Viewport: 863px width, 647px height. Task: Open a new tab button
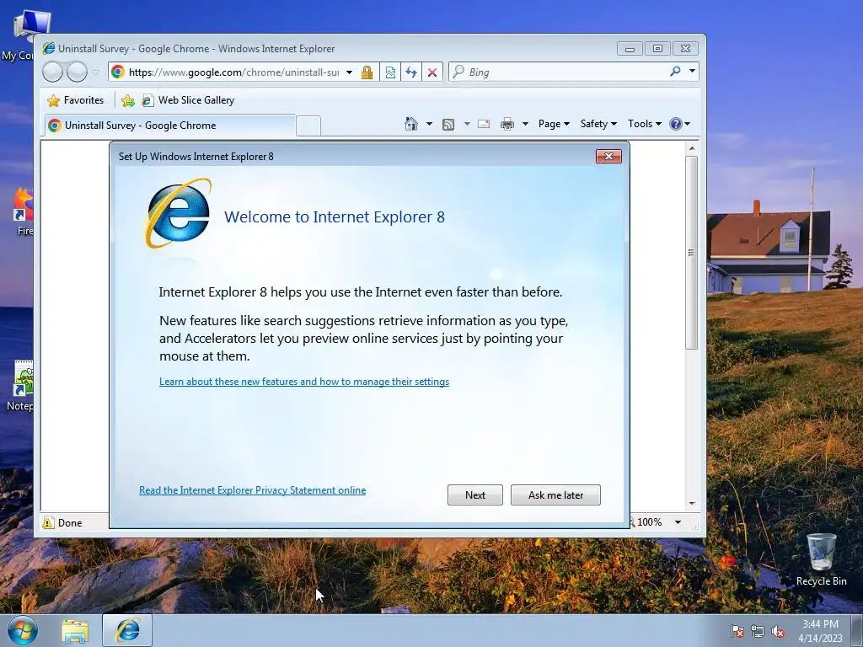coord(308,126)
